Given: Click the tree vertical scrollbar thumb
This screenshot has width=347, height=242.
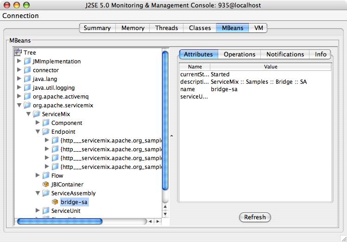Looking at the screenshot, I should (165, 120).
